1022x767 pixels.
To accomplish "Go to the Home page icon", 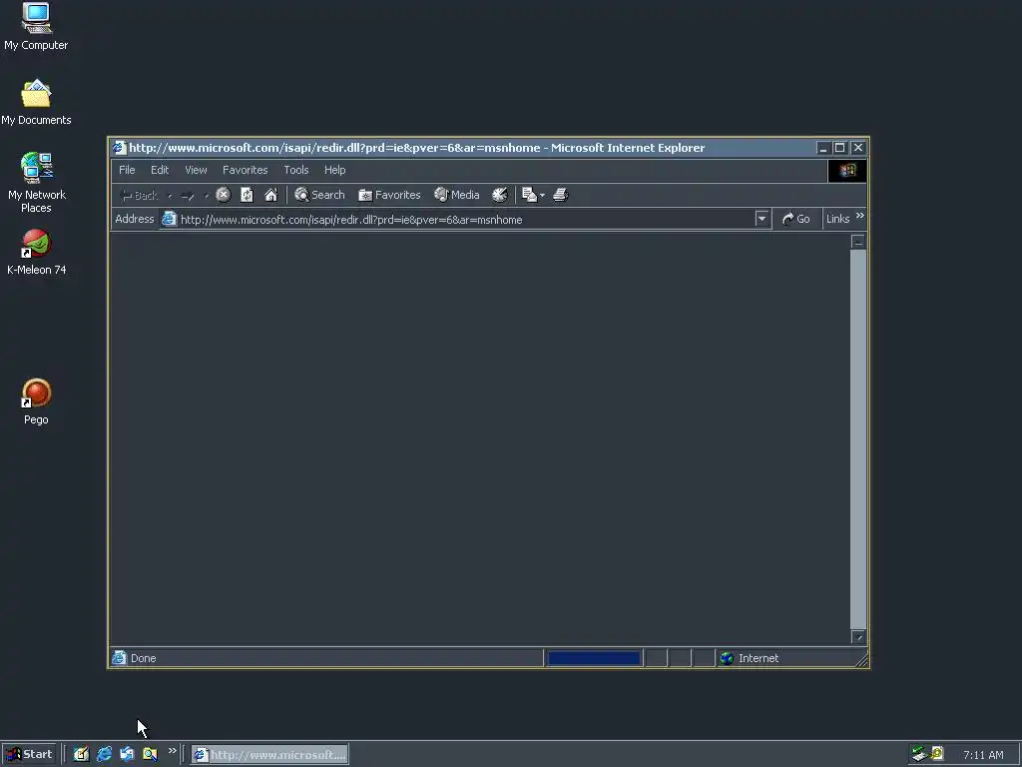I will 270,195.
